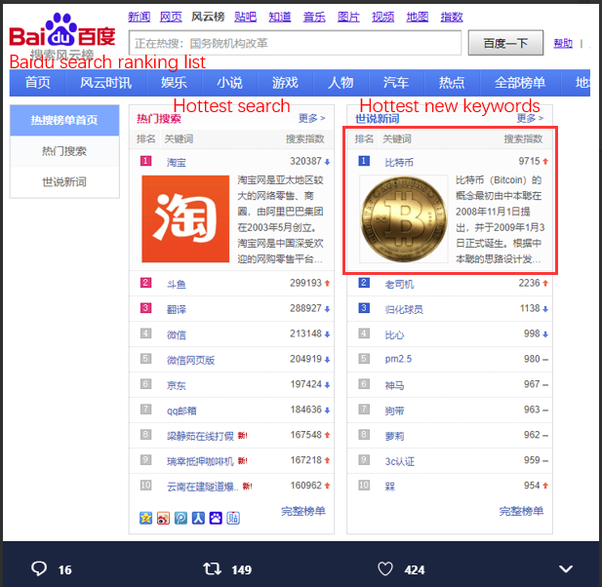Screen dimensions: 602x587
Task: Click the Baidu paw share icon
Action: click(216, 518)
